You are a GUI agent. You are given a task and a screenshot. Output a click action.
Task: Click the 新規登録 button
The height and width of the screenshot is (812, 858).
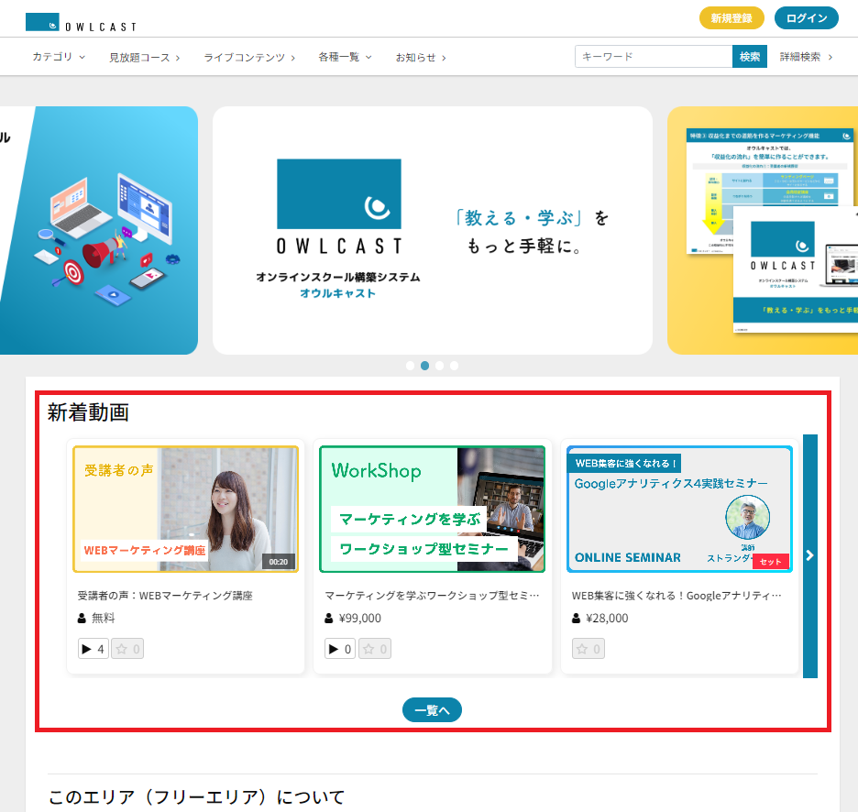(731, 18)
